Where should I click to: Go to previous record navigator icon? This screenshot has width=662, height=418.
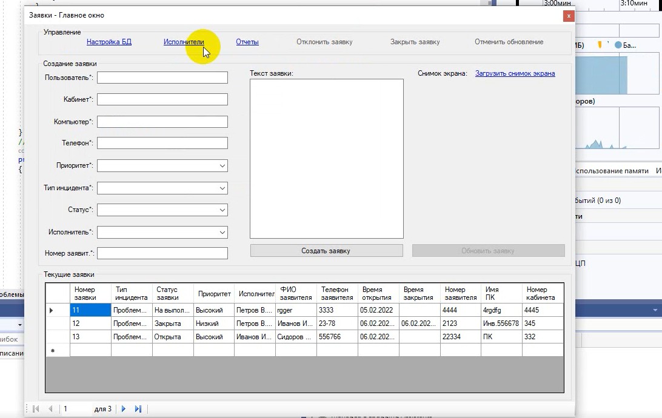(51, 409)
